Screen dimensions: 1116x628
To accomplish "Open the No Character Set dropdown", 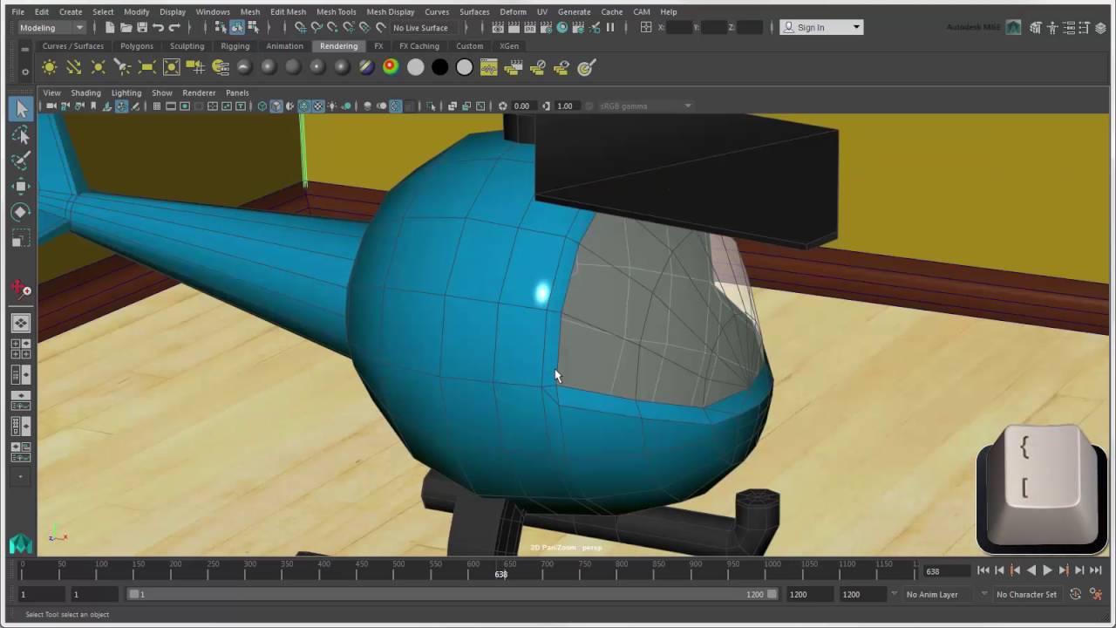I will tap(1026, 594).
